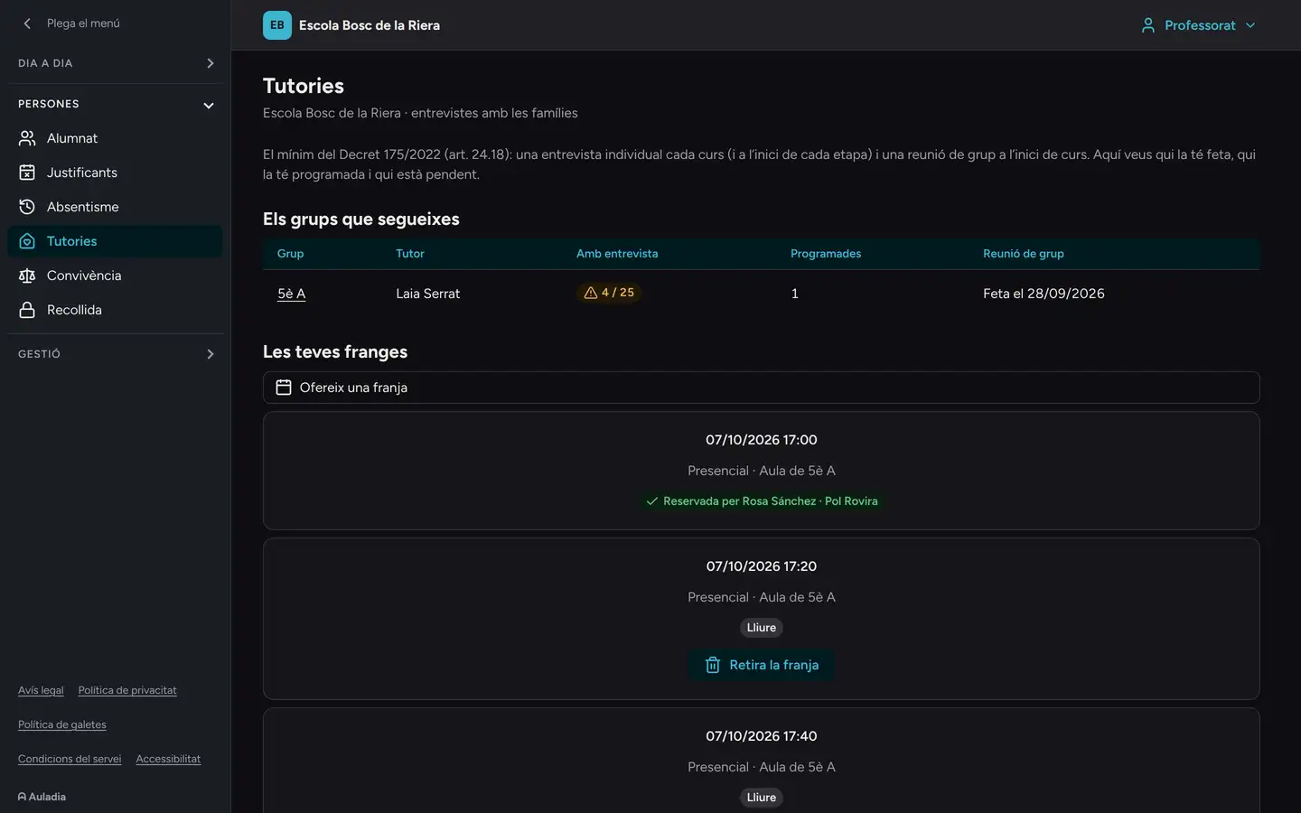Screen dimensions: 1301x813
Task: Click the Amb entrevista column header
Action: (x=617, y=254)
